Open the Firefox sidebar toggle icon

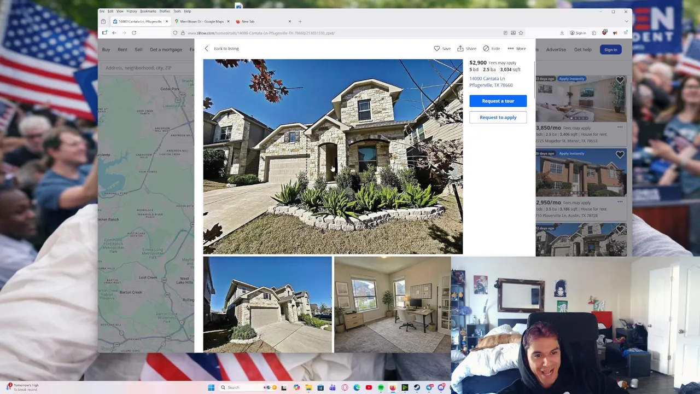coord(104,33)
